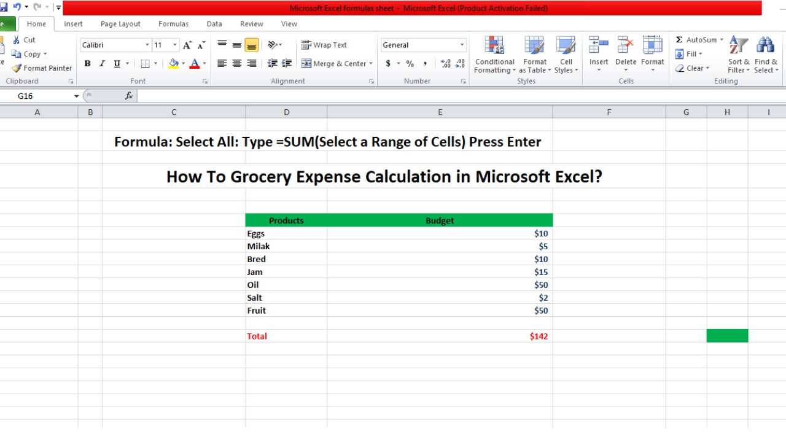Click the Insert cells icon
Image resolution: width=786 pixels, height=442 pixels.
599,45
